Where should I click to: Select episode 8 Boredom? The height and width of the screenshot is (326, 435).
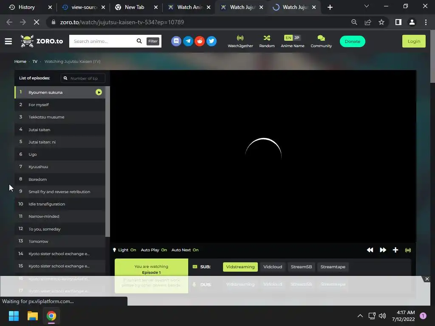click(x=60, y=179)
